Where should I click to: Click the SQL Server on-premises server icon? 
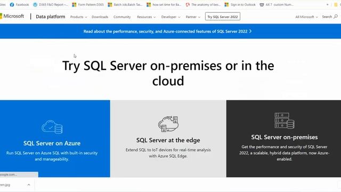(285, 121)
